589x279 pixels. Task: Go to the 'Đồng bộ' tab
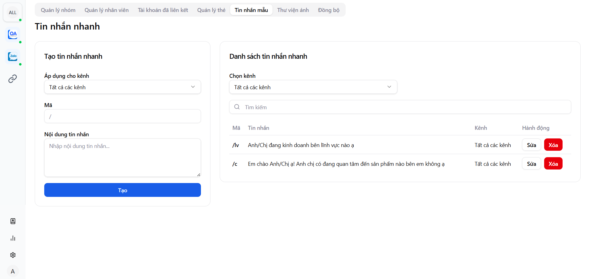328,10
